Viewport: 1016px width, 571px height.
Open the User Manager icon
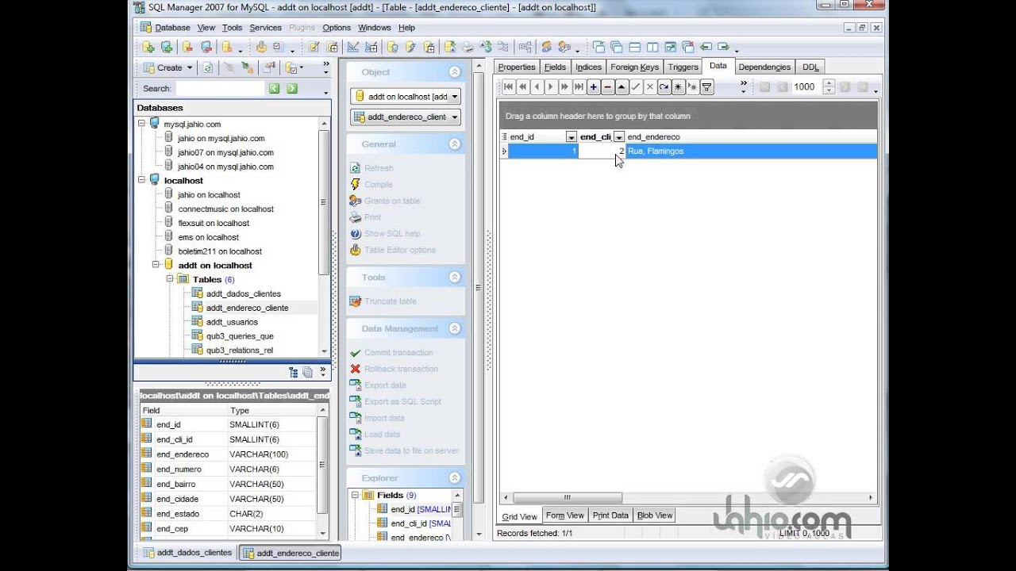546,48
